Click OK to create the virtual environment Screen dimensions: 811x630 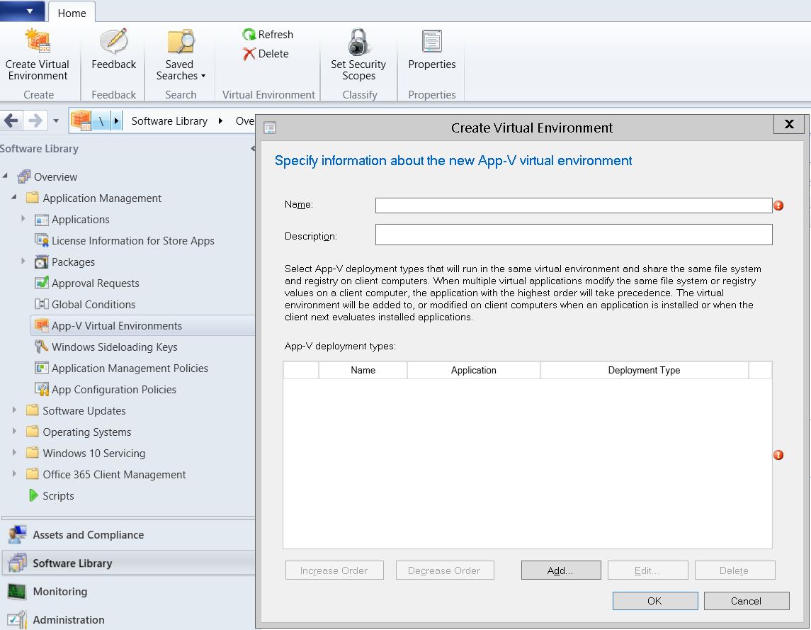pos(654,600)
